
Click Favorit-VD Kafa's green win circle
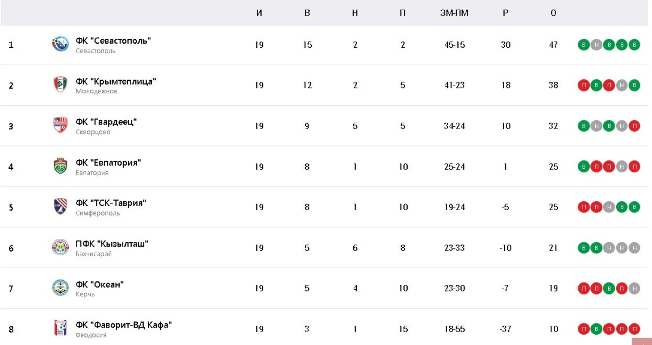point(596,329)
